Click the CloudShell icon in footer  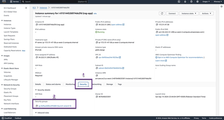coord(3,118)
